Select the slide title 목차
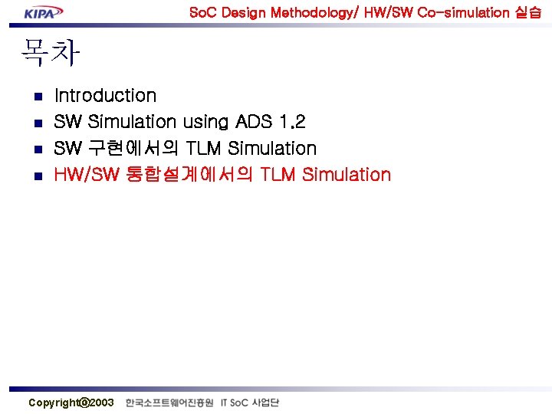The height and width of the screenshot is (414, 552). coord(51,53)
